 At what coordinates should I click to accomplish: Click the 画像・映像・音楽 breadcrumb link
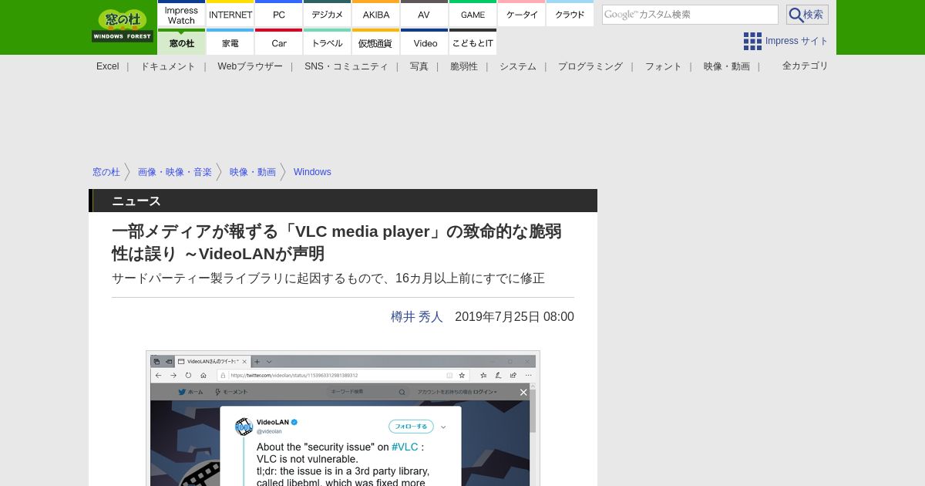tap(175, 172)
